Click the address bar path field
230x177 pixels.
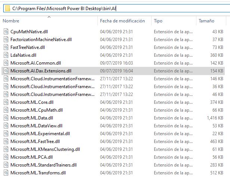pyautogui.click(x=116, y=8)
